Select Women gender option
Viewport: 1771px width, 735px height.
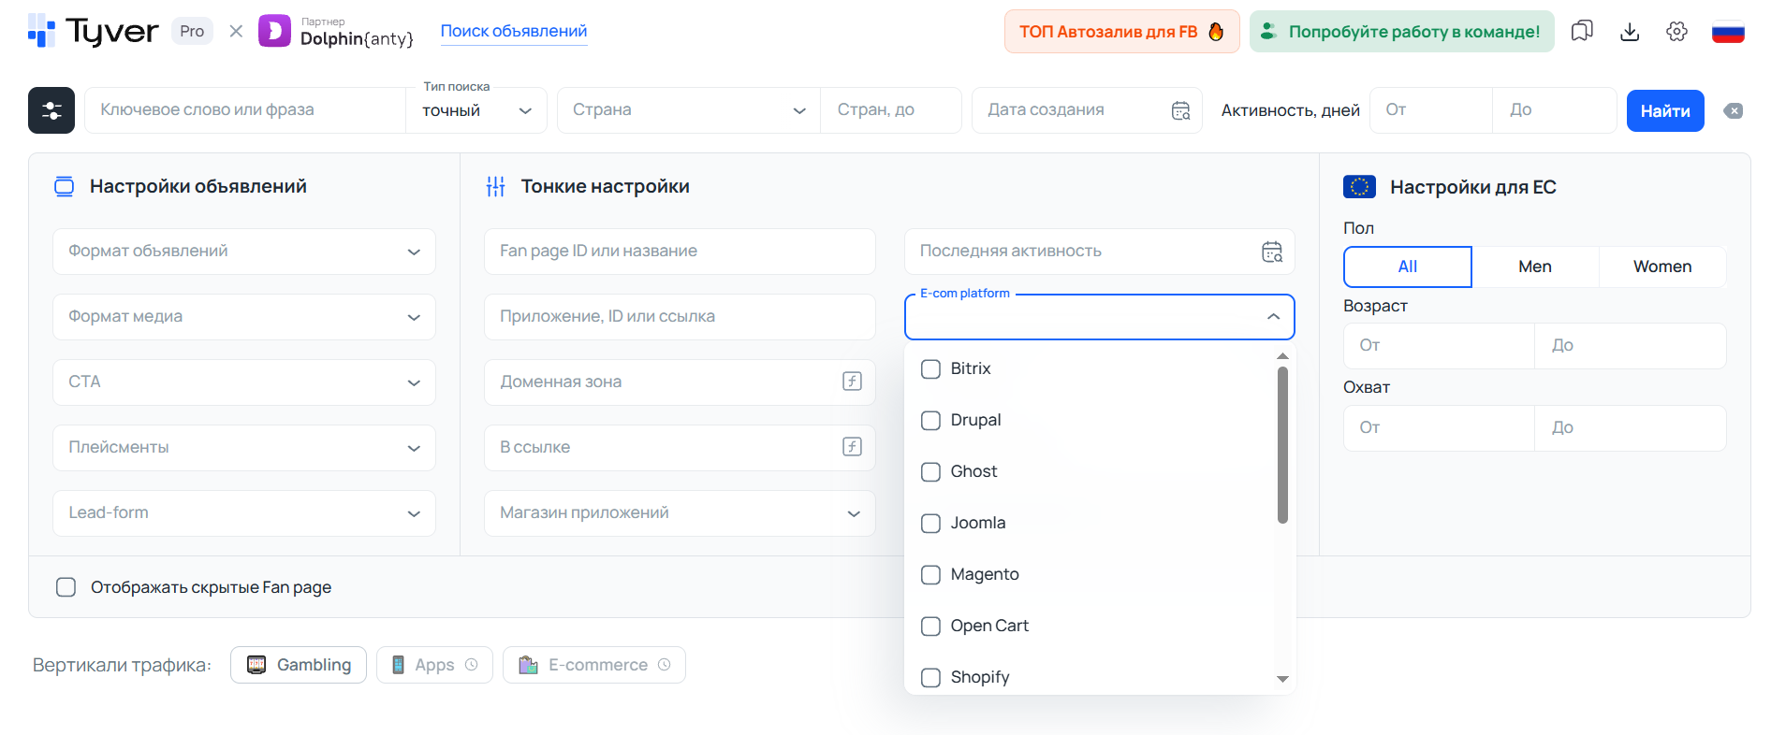1662,267
